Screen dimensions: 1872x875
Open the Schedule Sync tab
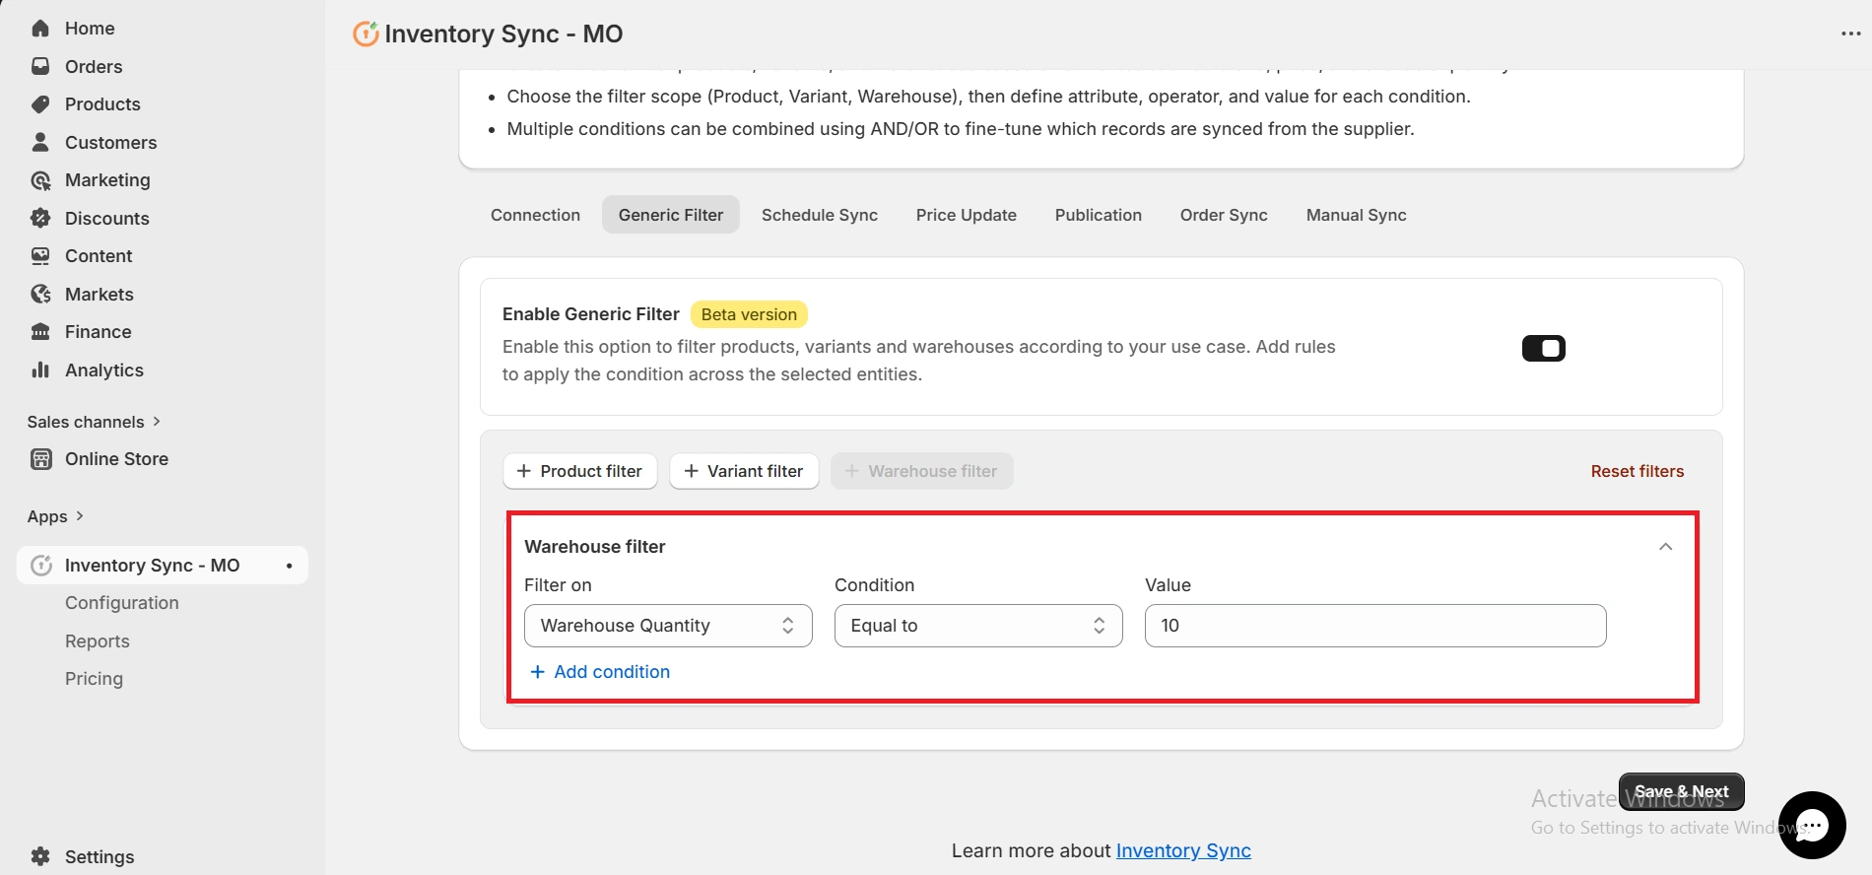click(x=820, y=215)
